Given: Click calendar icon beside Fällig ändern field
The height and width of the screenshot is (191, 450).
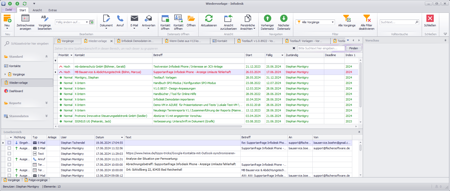Looking at the screenshot, I should click(x=91, y=22).
